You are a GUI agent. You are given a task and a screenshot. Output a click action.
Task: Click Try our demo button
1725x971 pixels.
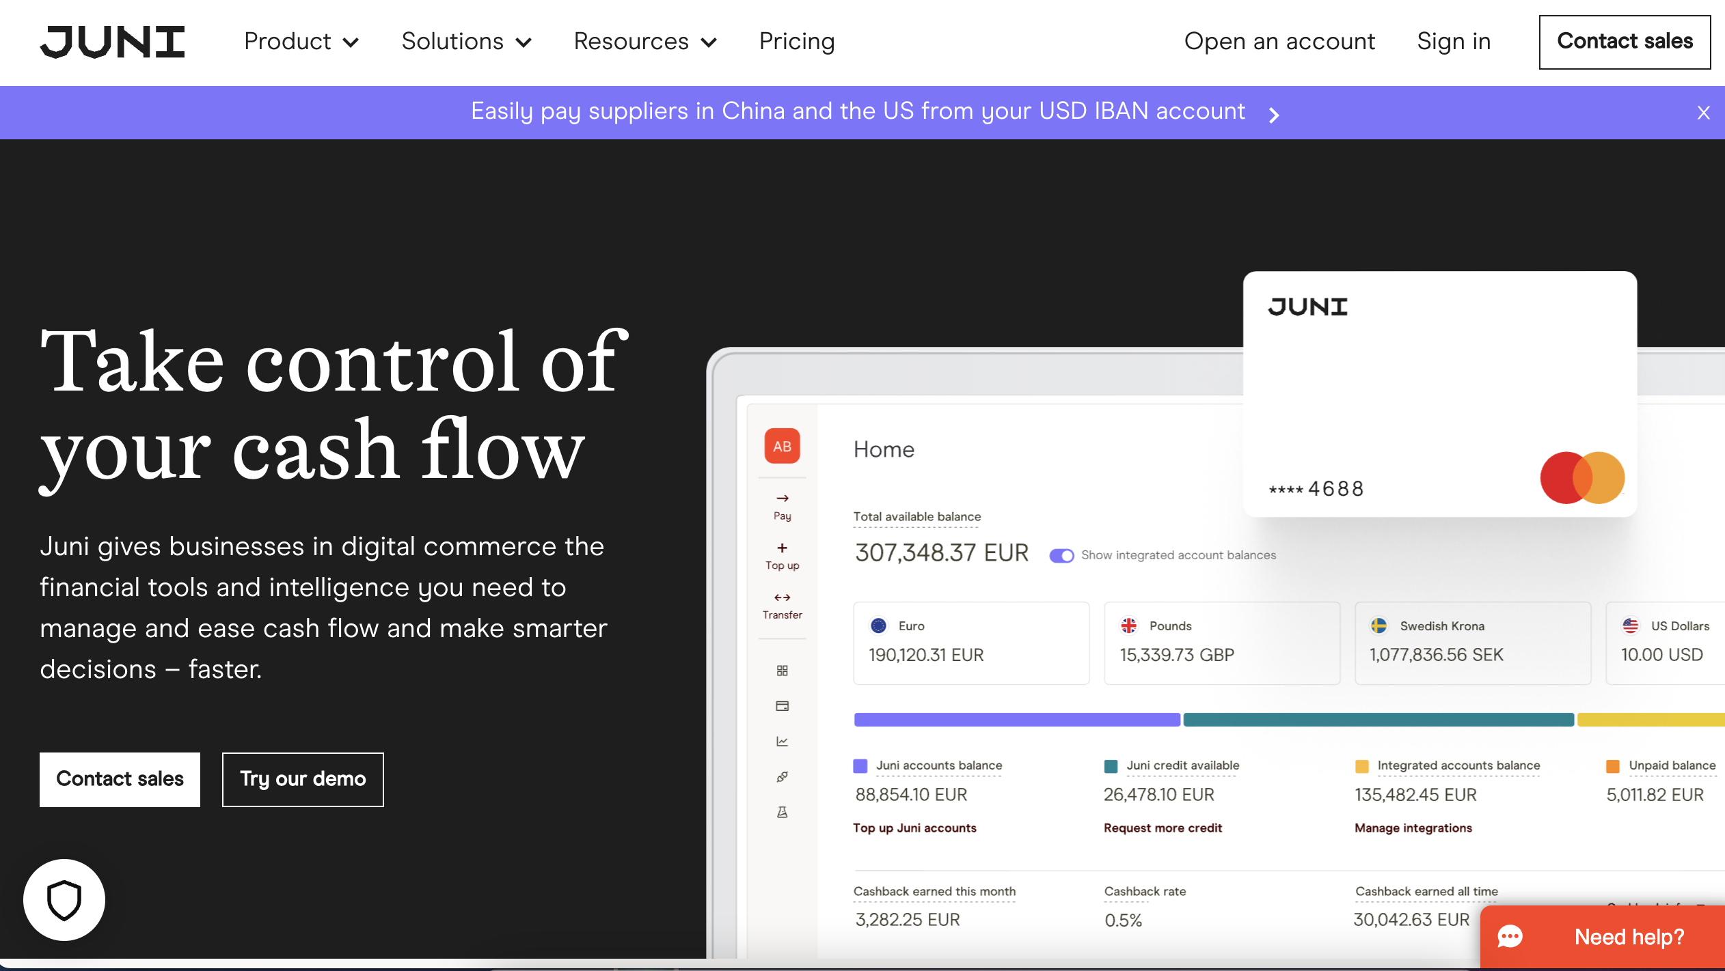pyautogui.click(x=303, y=779)
